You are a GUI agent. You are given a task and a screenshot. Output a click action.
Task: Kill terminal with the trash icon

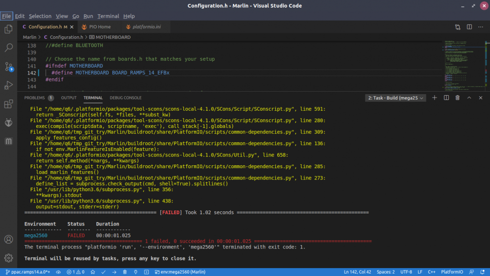[457, 98]
